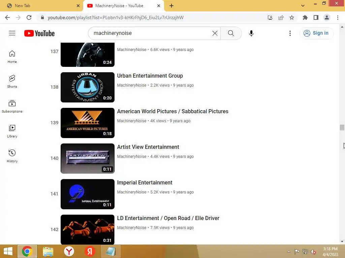This screenshot has width=345, height=258.
Task: Open History in the sidebar
Action: tap(12, 156)
